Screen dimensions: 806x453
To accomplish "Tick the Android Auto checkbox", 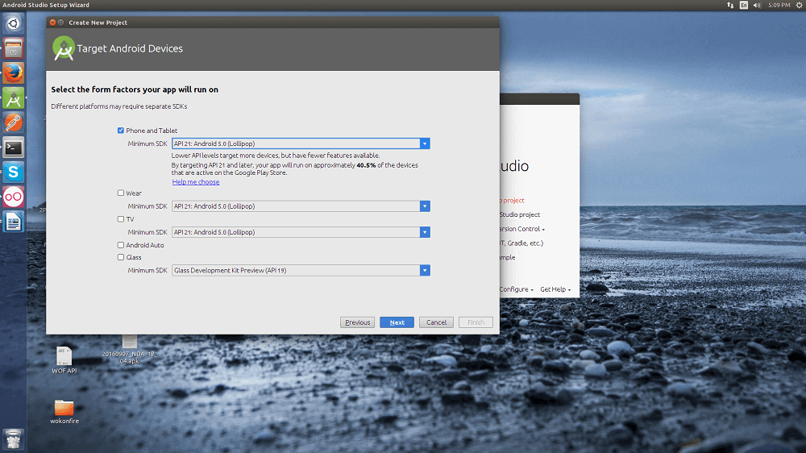I will tap(121, 245).
